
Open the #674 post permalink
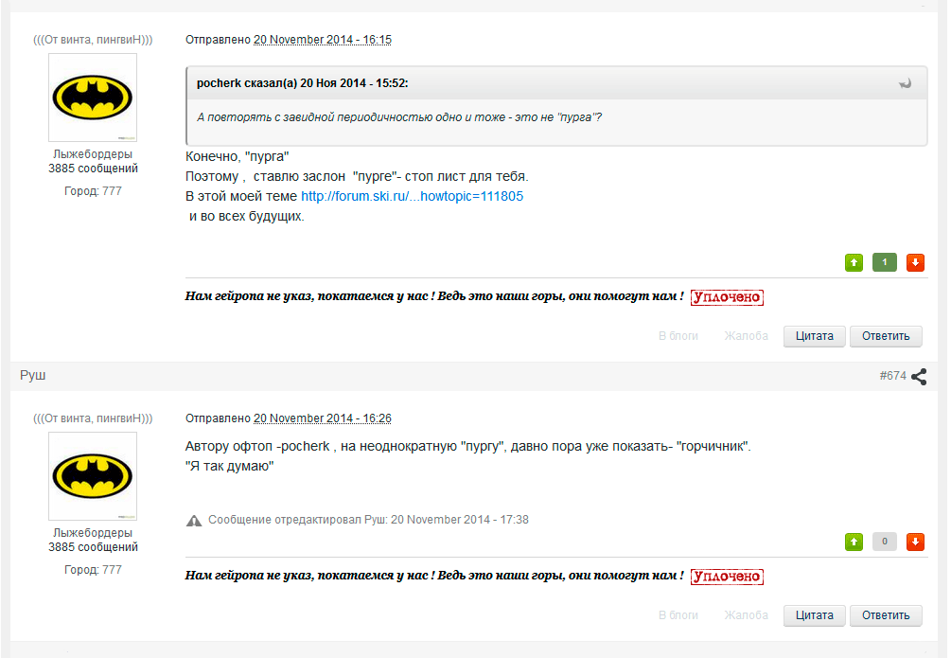coord(892,376)
